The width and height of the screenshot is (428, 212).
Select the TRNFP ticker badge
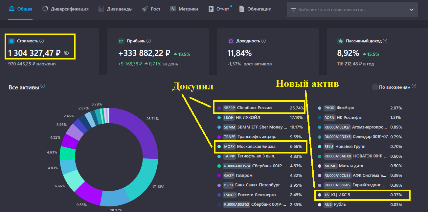[x=229, y=137]
